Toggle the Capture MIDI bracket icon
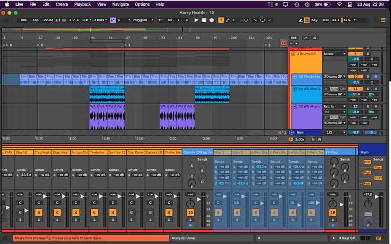 240,20
